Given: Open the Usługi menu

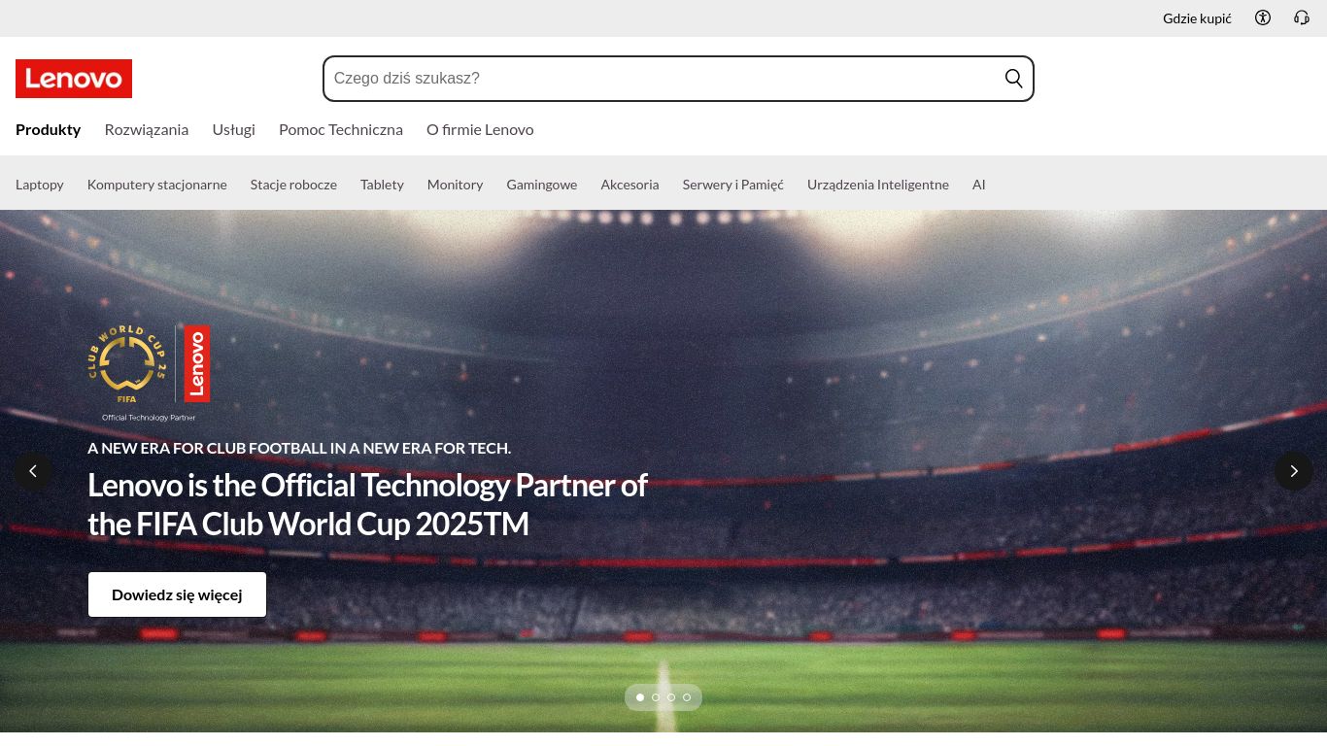Looking at the screenshot, I should (234, 129).
